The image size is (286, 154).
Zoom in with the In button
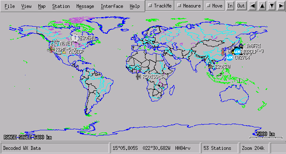tap(230, 6)
